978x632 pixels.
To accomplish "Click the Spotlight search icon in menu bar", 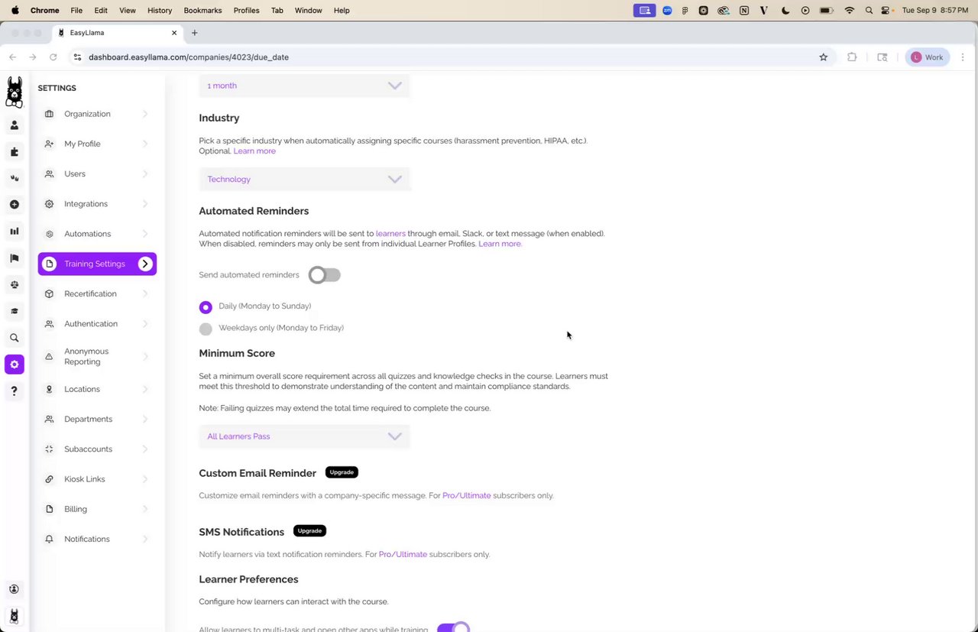I will click(x=869, y=11).
